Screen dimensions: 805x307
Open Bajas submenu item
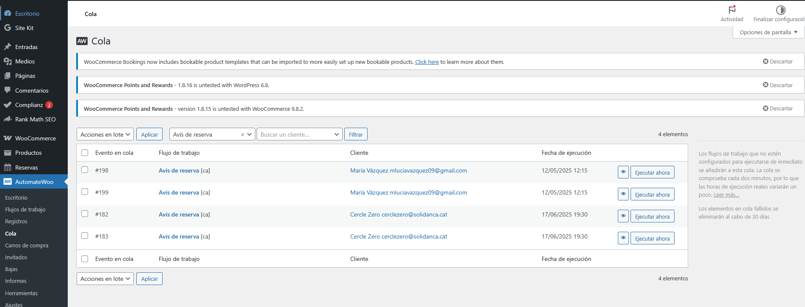click(11, 269)
